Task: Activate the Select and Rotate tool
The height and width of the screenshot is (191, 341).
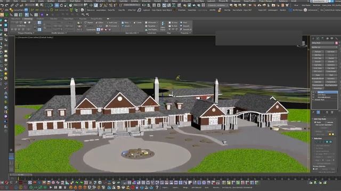Action: click(61, 5)
